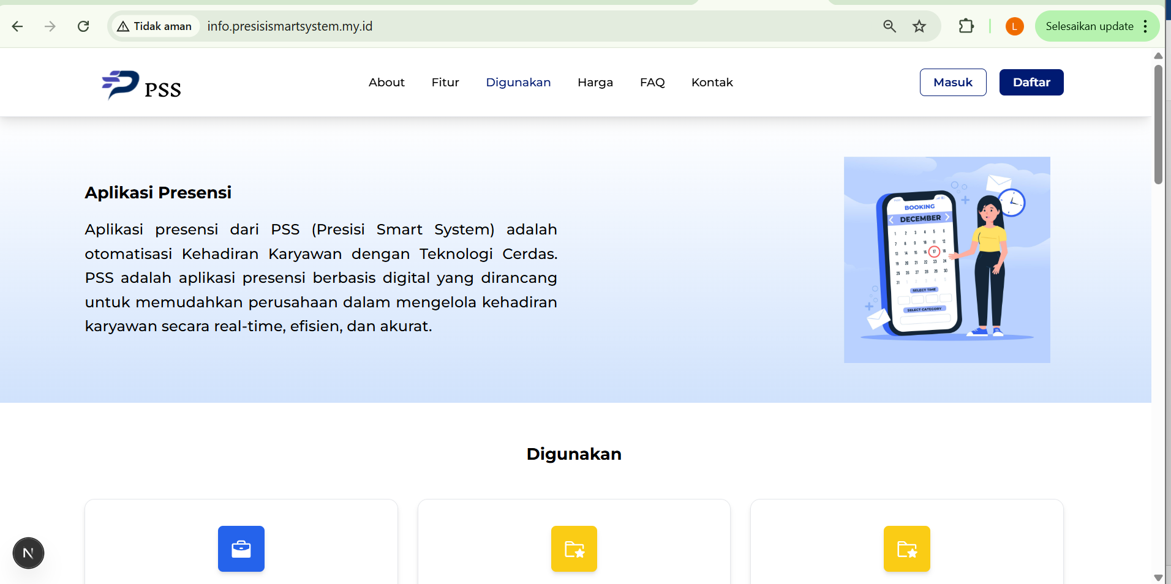Reload the page with the refresh icon
The width and height of the screenshot is (1171, 584).
coord(83,26)
